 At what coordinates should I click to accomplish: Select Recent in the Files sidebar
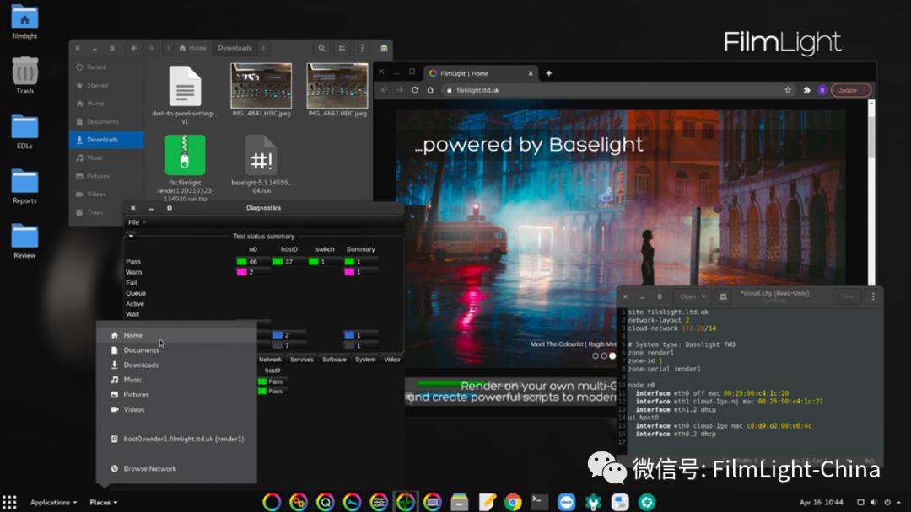tap(106, 67)
